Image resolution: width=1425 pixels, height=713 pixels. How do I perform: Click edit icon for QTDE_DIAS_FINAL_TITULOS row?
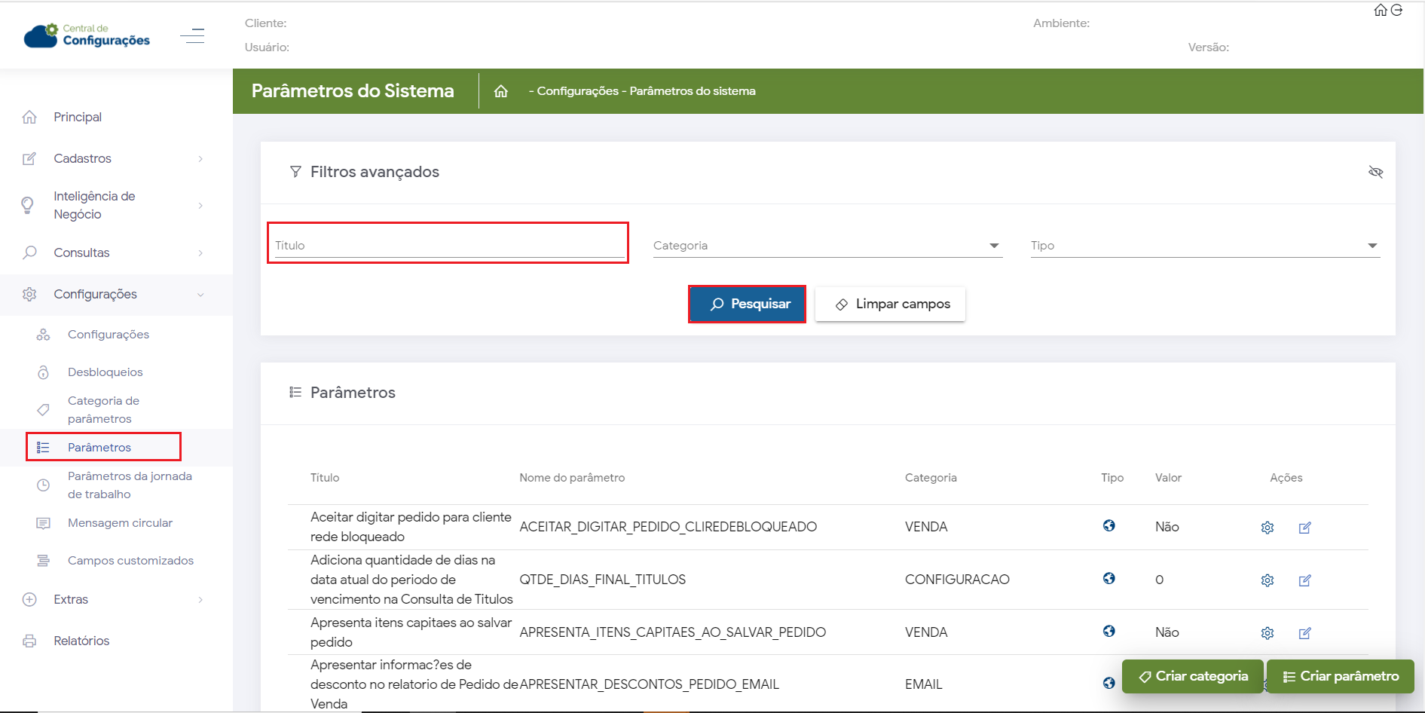tap(1304, 580)
